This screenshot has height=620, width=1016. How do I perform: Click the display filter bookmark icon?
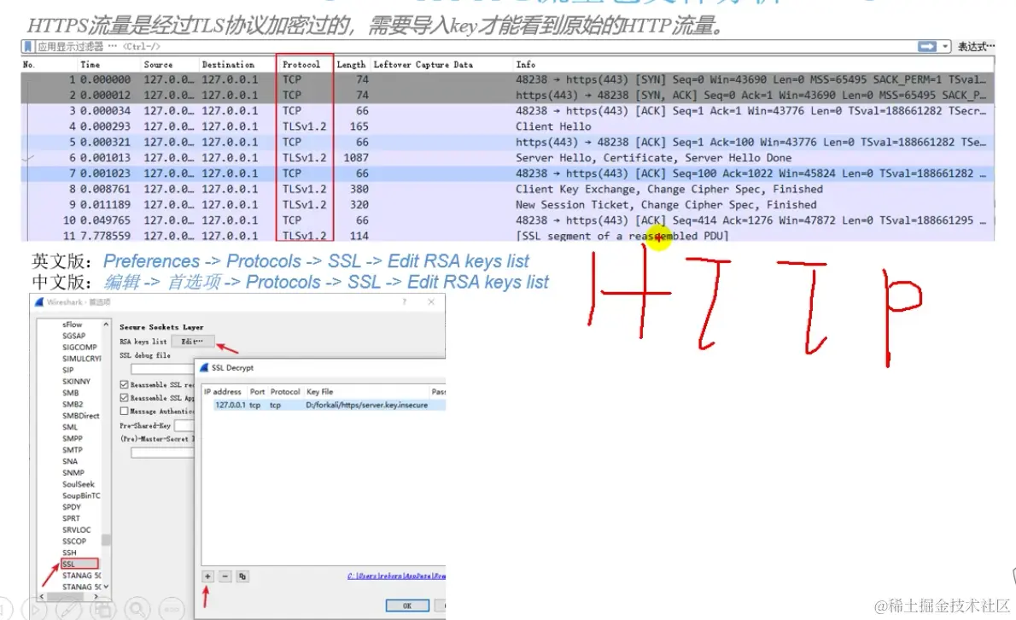click(28, 47)
